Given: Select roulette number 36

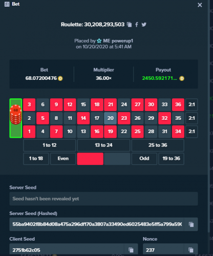Looking at the screenshot, I should pyautogui.click(x=178, y=104).
